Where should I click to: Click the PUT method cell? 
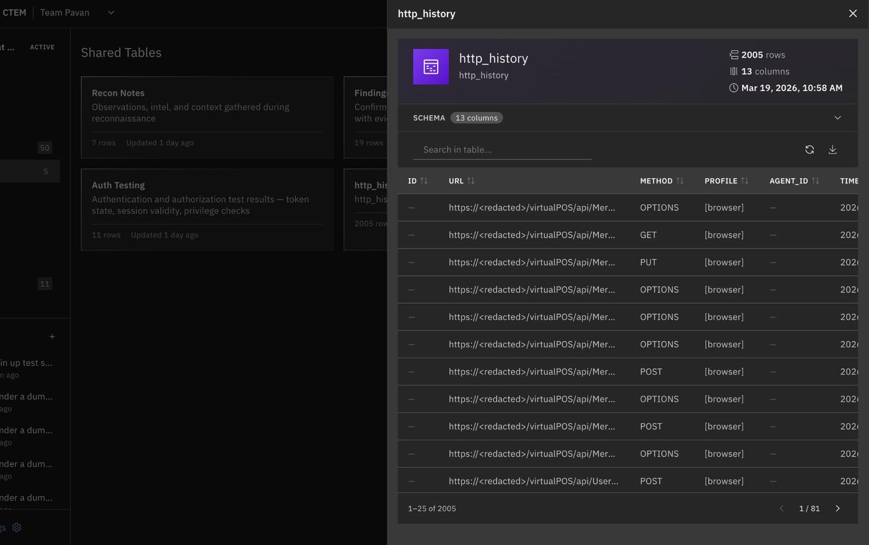pos(648,262)
